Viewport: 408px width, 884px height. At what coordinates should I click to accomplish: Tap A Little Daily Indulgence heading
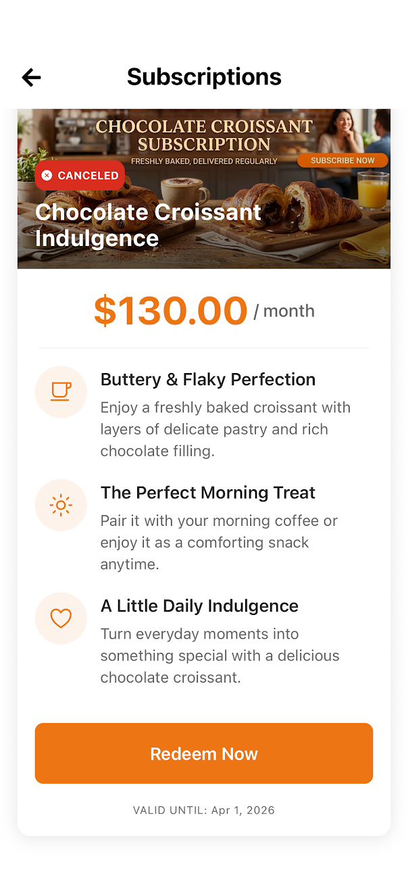coord(199,606)
